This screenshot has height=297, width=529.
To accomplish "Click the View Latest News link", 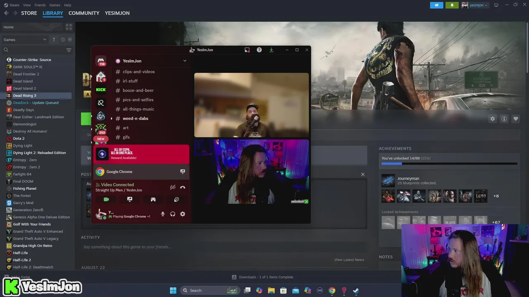I will click(349, 260).
